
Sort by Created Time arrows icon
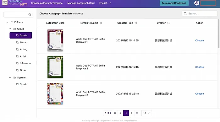point(136,23)
